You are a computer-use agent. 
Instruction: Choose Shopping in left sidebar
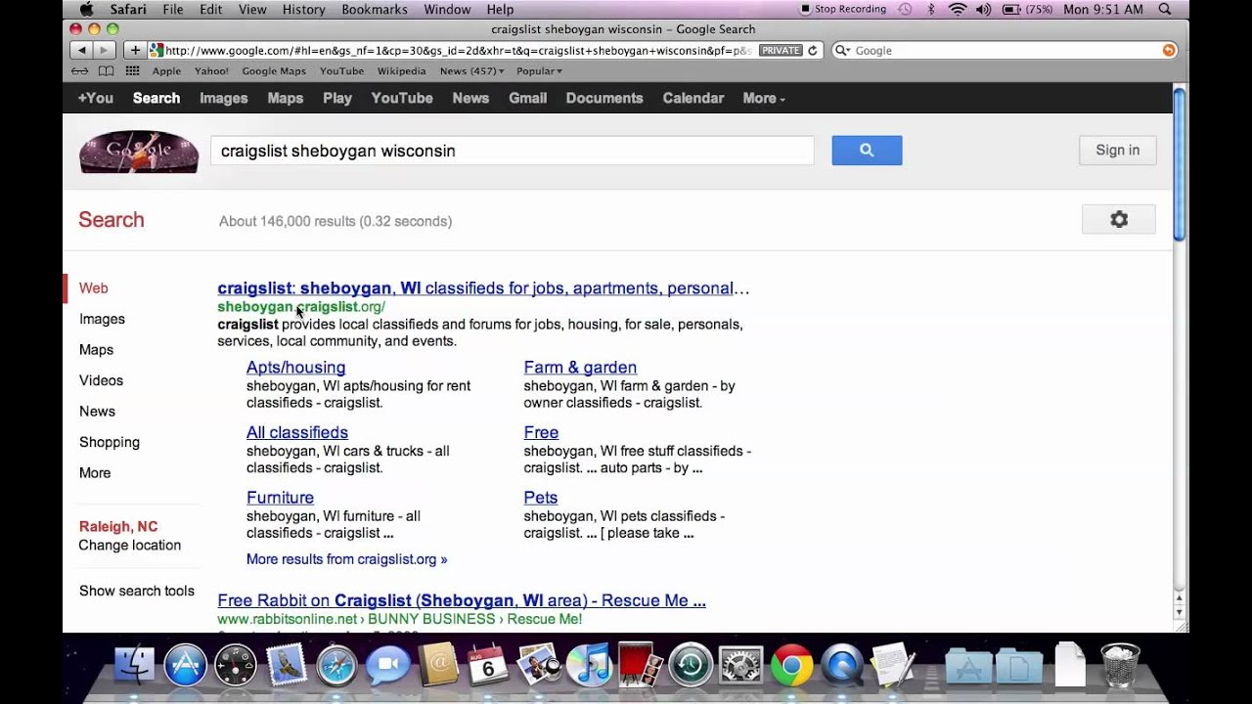pos(110,442)
